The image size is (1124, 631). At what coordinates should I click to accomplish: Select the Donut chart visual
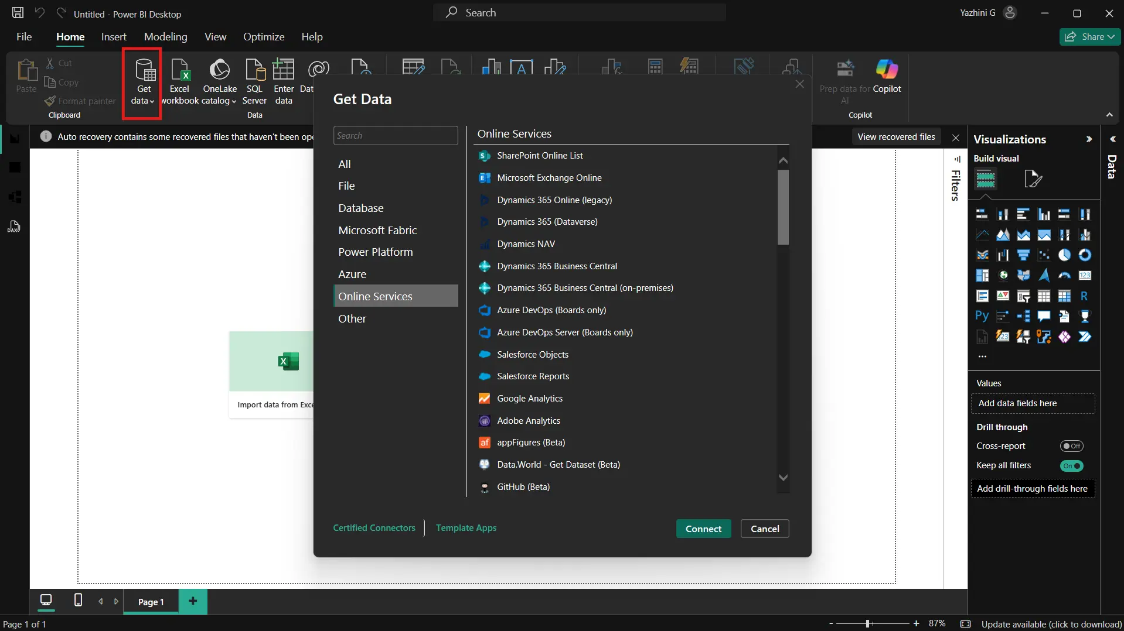[1084, 255]
